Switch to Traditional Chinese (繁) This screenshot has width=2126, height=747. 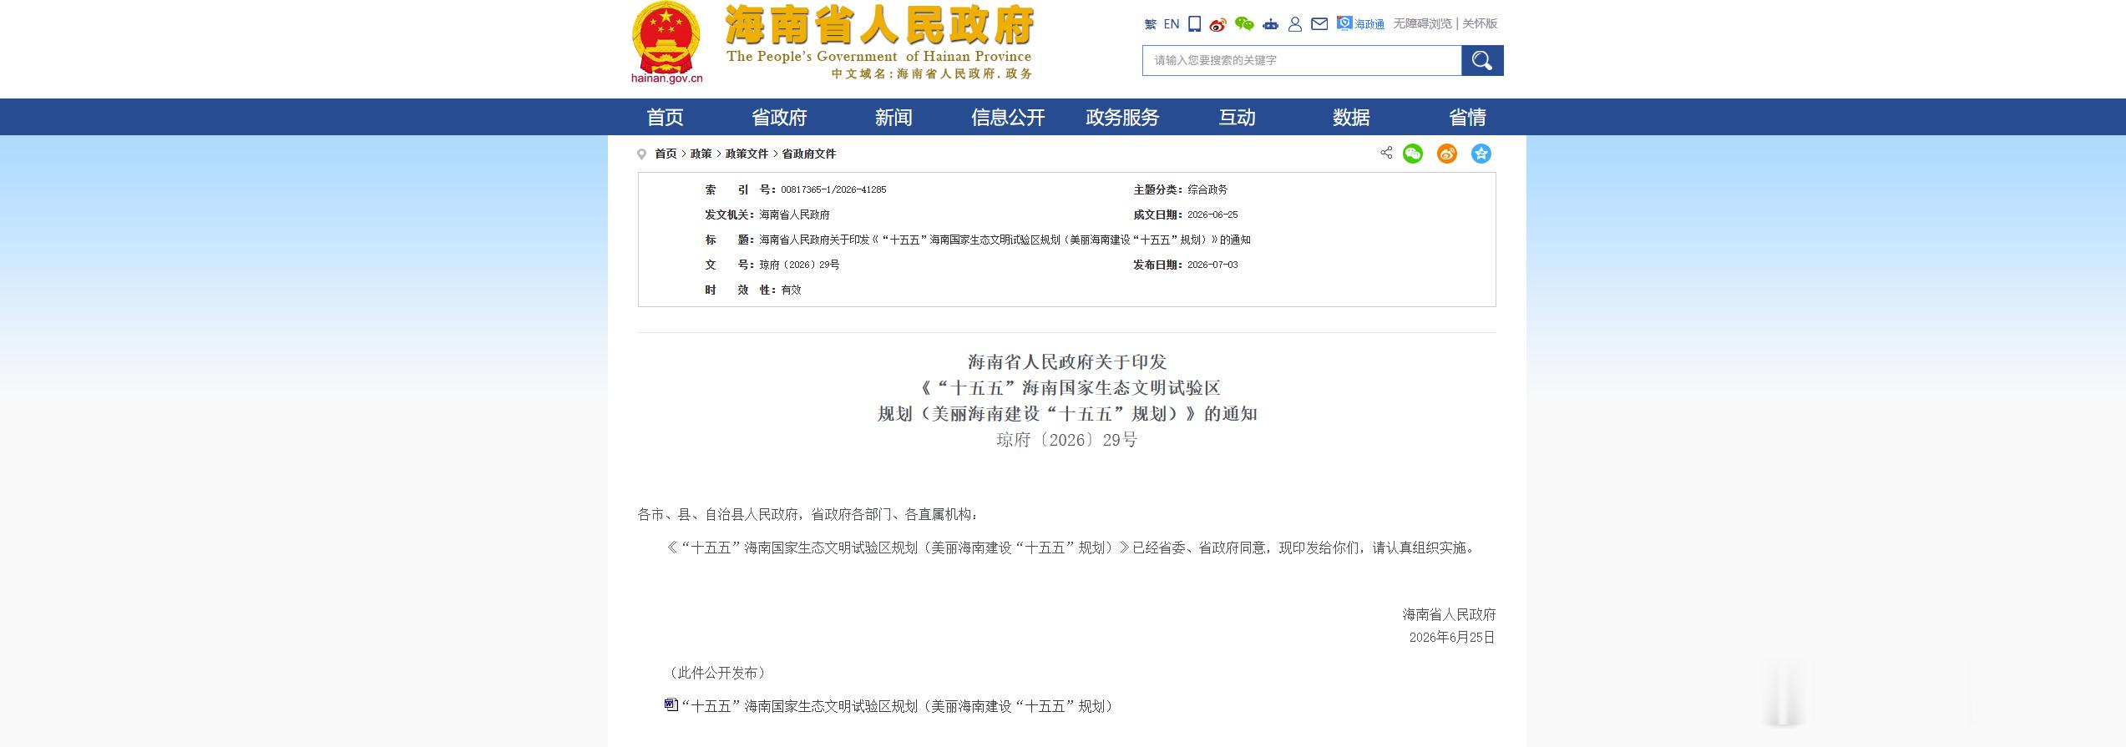pyautogui.click(x=1150, y=24)
